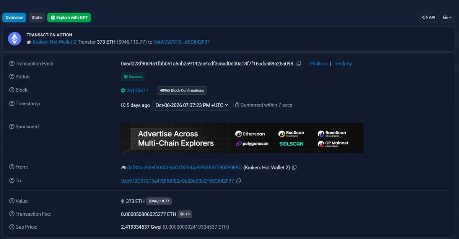
Task: Click the clock icon next to 5 days ago
Action: 123,105
